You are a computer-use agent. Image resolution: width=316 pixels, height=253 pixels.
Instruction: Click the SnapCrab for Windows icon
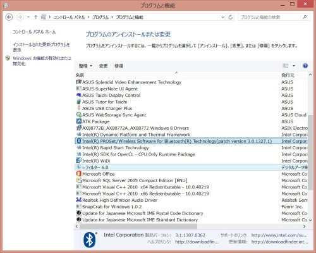[78, 206]
